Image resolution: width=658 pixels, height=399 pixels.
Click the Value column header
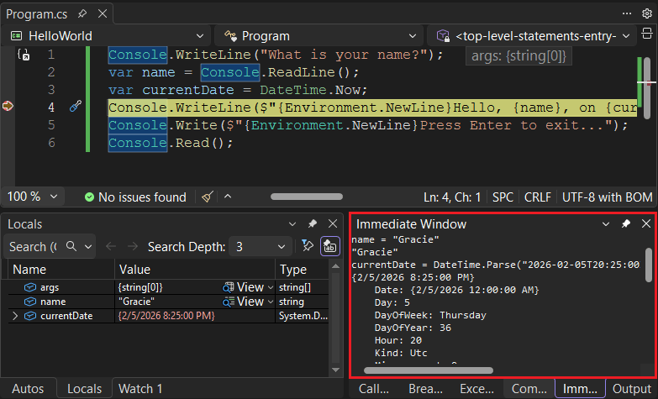click(x=195, y=270)
